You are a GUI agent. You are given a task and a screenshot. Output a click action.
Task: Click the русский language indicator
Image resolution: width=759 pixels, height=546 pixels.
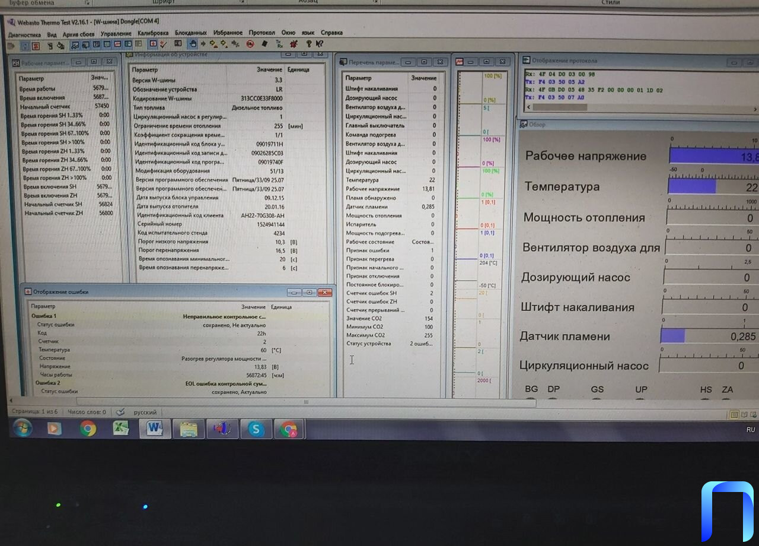(x=145, y=412)
